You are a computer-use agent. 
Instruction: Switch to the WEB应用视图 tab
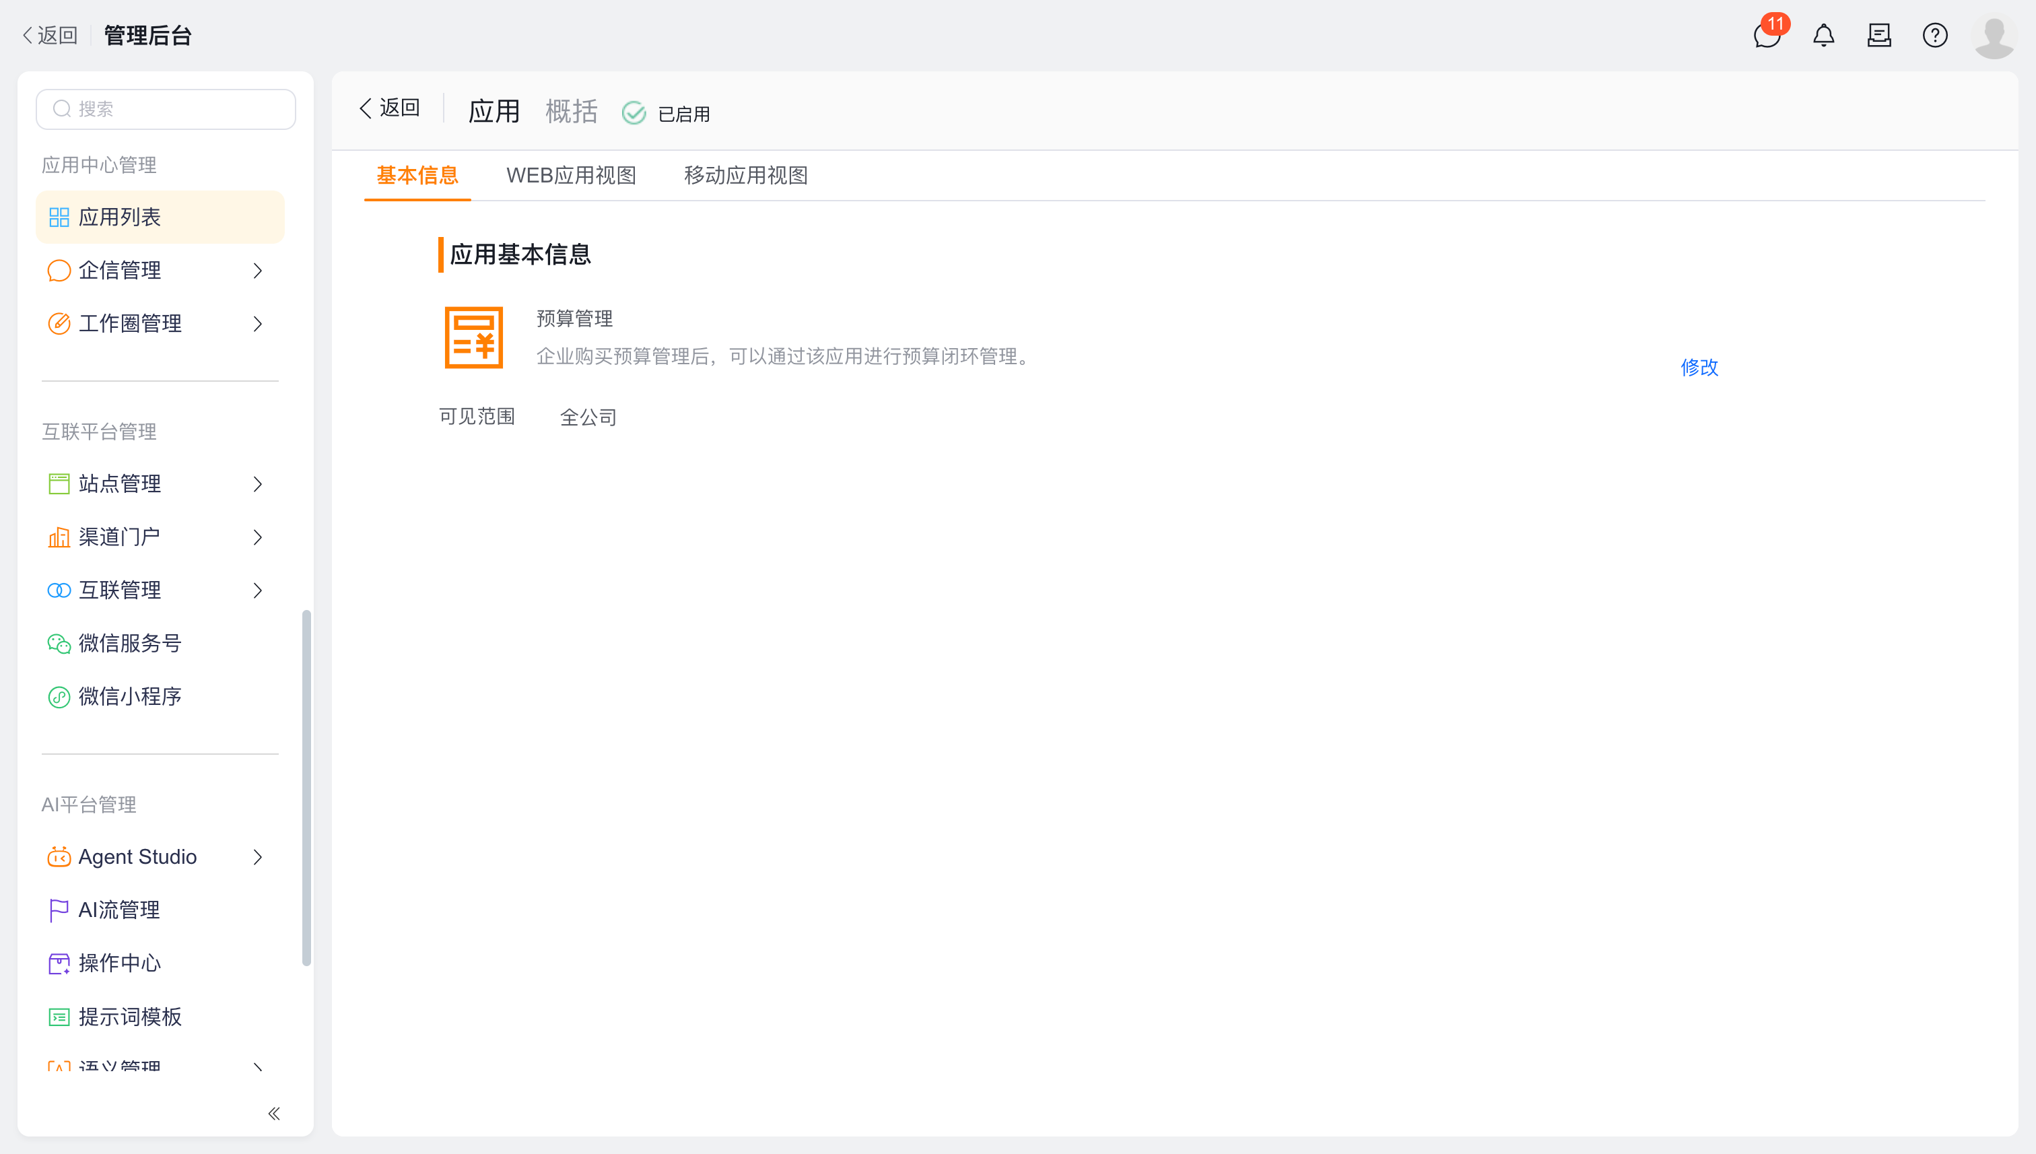click(571, 175)
